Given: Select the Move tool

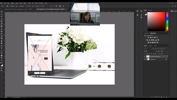Looking at the screenshot, I should 1,12.
